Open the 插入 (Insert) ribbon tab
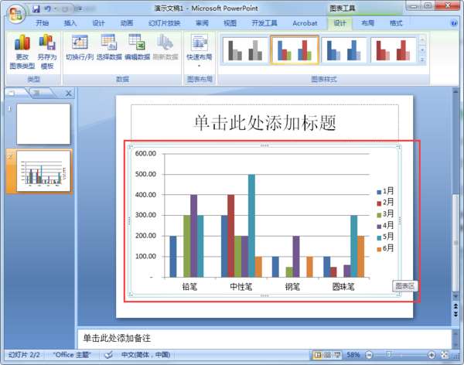Image resolution: width=464 pixels, height=365 pixels. pyautogui.click(x=70, y=23)
